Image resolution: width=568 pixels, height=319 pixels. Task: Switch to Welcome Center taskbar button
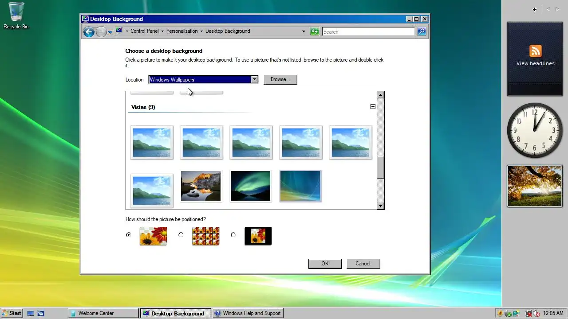(103, 313)
